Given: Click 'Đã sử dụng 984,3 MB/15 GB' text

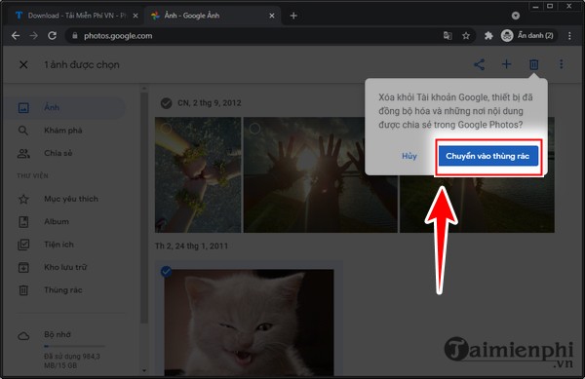Looking at the screenshot, I should click(72, 360).
